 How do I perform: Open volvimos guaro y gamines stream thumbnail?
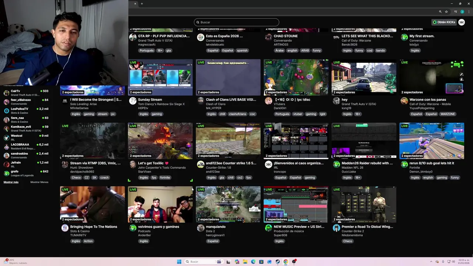click(x=160, y=204)
